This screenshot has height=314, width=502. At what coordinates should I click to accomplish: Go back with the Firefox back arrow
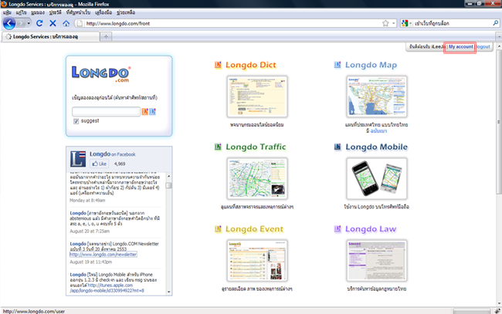point(9,23)
